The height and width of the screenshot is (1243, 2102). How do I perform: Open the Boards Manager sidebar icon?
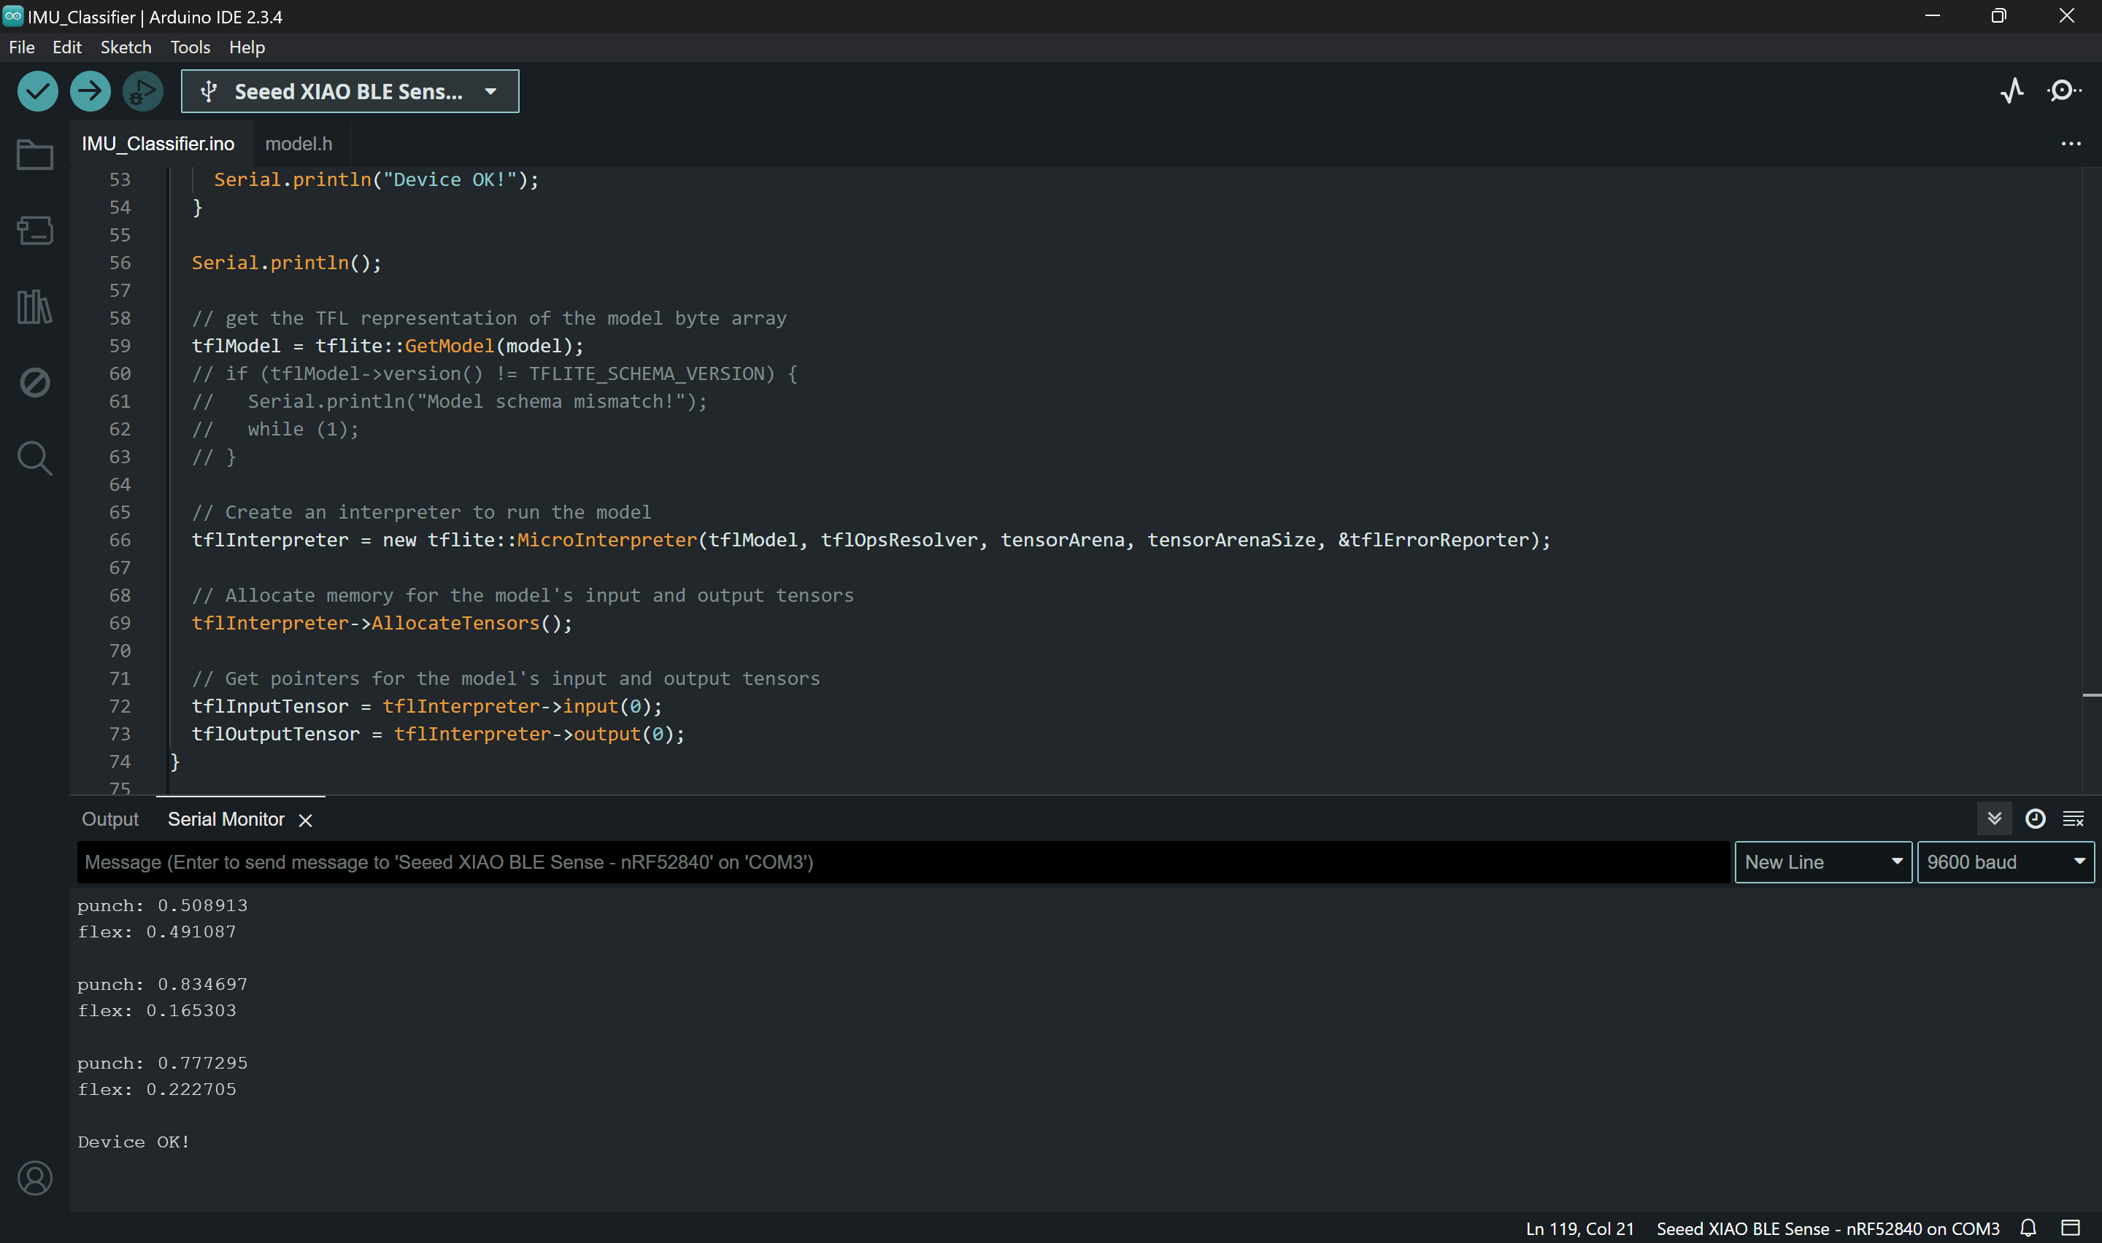[35, 231]
